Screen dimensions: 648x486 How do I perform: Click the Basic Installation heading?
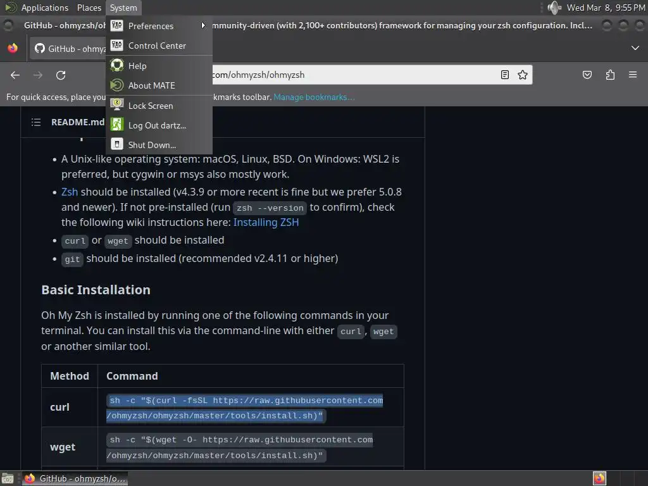(x=96, y=290)
